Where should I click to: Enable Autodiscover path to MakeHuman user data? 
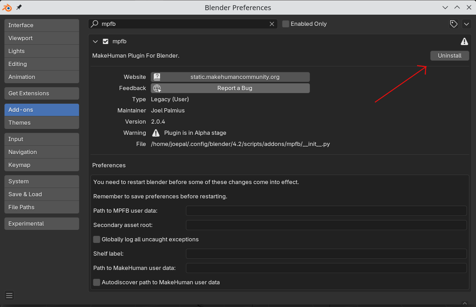tap(97, 282)
